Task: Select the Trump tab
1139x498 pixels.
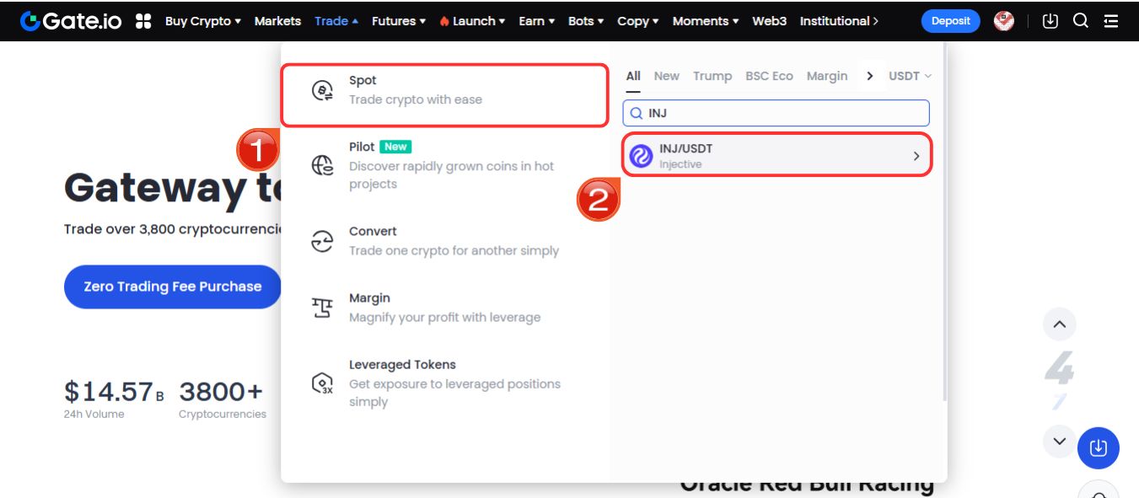Action: pyautogui.click(x=712, y=76)
